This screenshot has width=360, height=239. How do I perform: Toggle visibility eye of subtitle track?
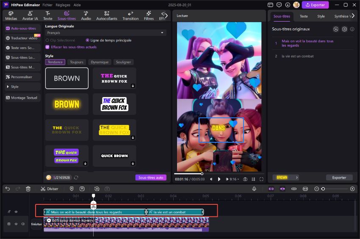point(16,212)
